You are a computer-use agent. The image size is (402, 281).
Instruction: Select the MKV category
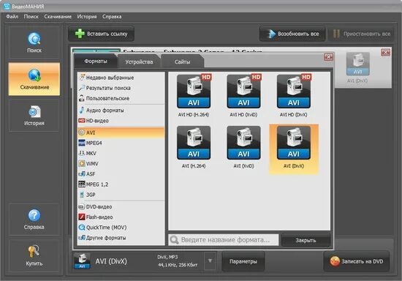(x=121, y=153)
